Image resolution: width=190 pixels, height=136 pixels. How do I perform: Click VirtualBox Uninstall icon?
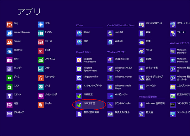(x=111, y=33)
